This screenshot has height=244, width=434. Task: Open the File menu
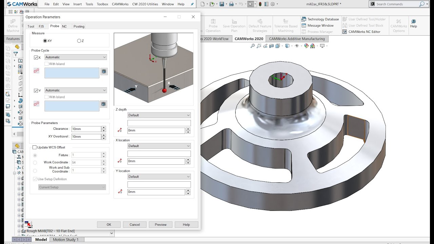tap(47, 4)
